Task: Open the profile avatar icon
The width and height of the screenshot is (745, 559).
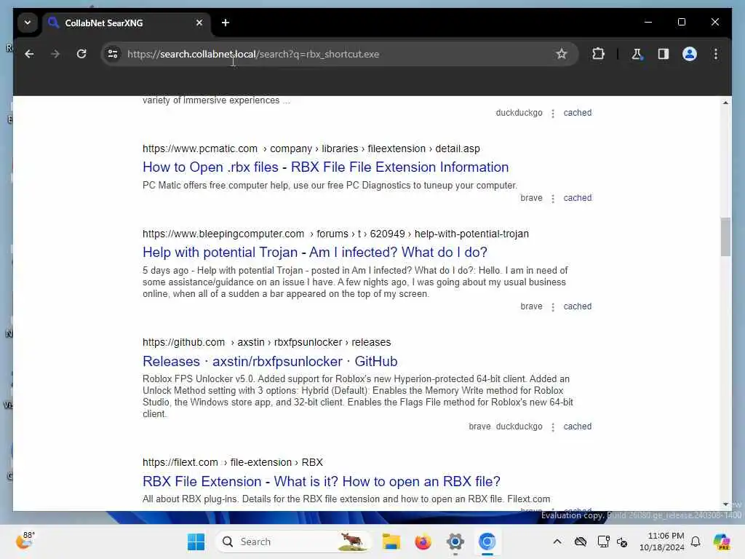Action: point(690,54)
